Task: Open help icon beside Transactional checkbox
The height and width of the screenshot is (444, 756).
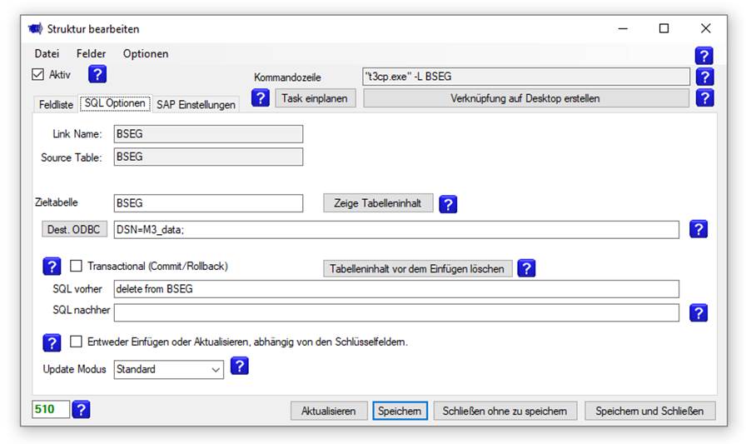Action: click(x=52, y=266)
